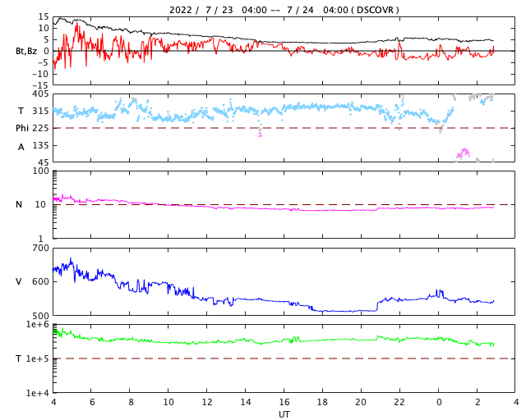Click the '600' velocity tick value
This screenshot has width=526, height=420.
pos(40,281)
